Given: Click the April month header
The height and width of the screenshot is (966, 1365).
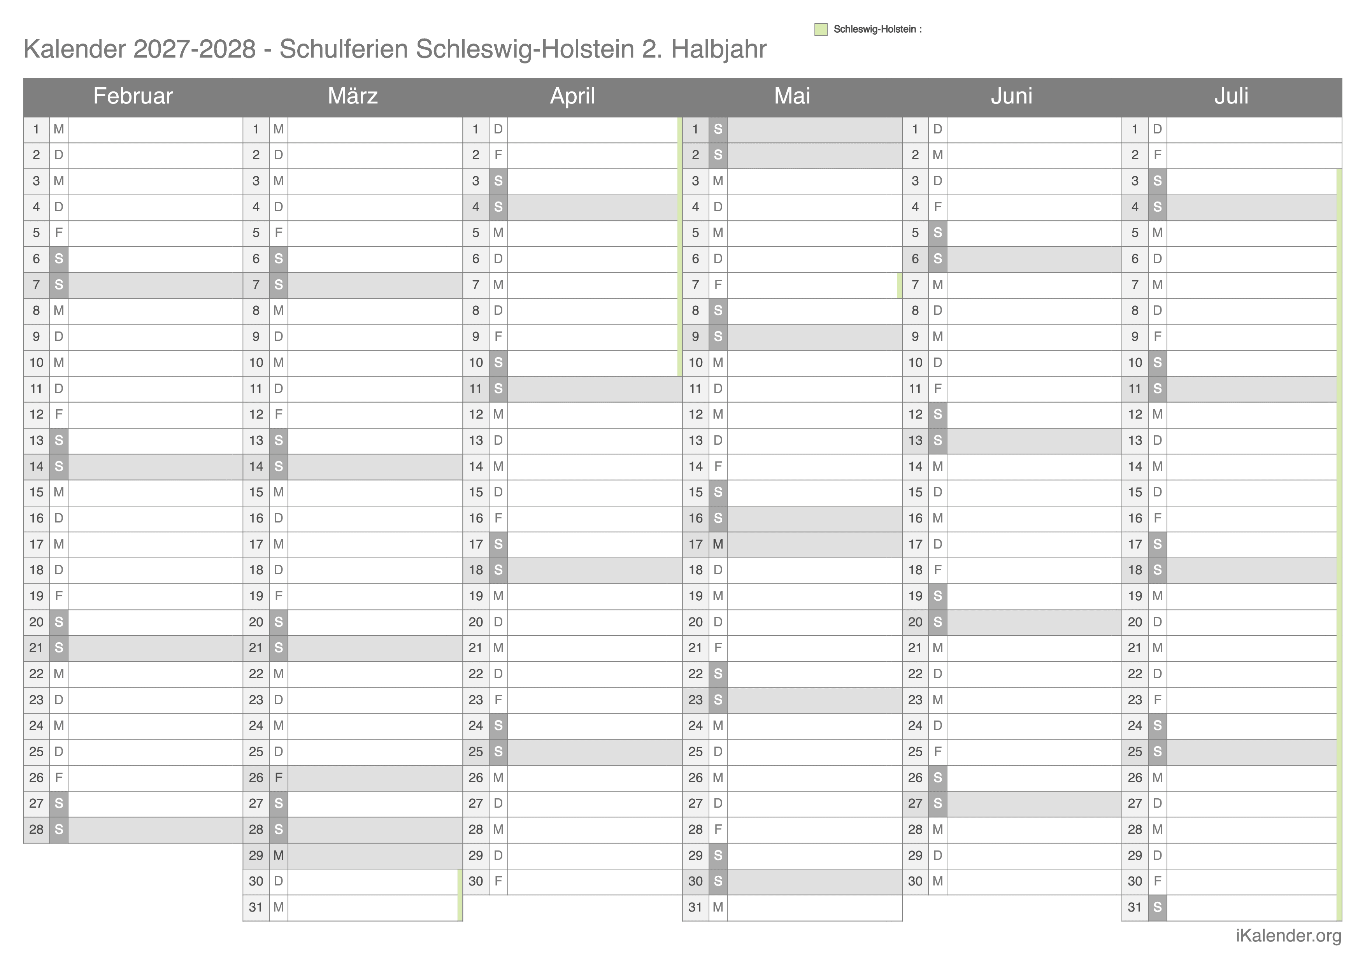Looking at the screenshot, I should (572, 96).
